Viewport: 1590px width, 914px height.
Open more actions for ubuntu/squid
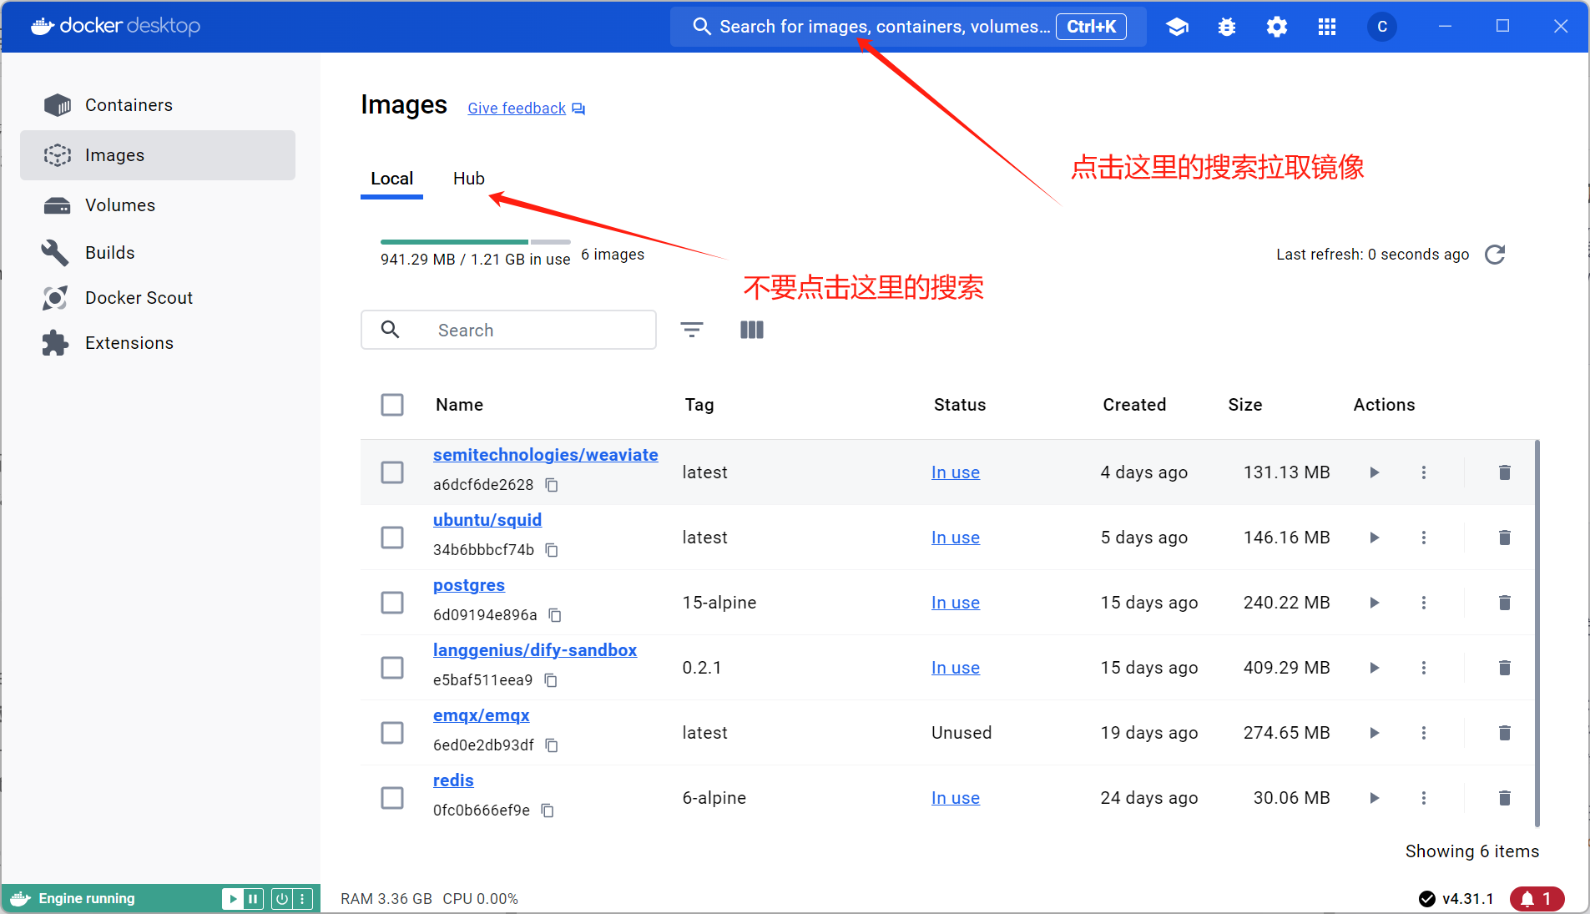coord(1424,538)
